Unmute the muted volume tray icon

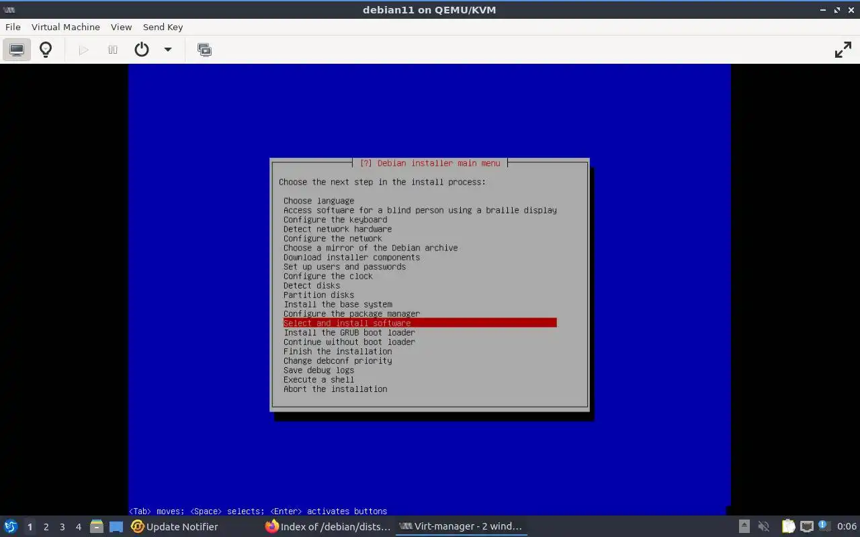click(x=763, y=526)
